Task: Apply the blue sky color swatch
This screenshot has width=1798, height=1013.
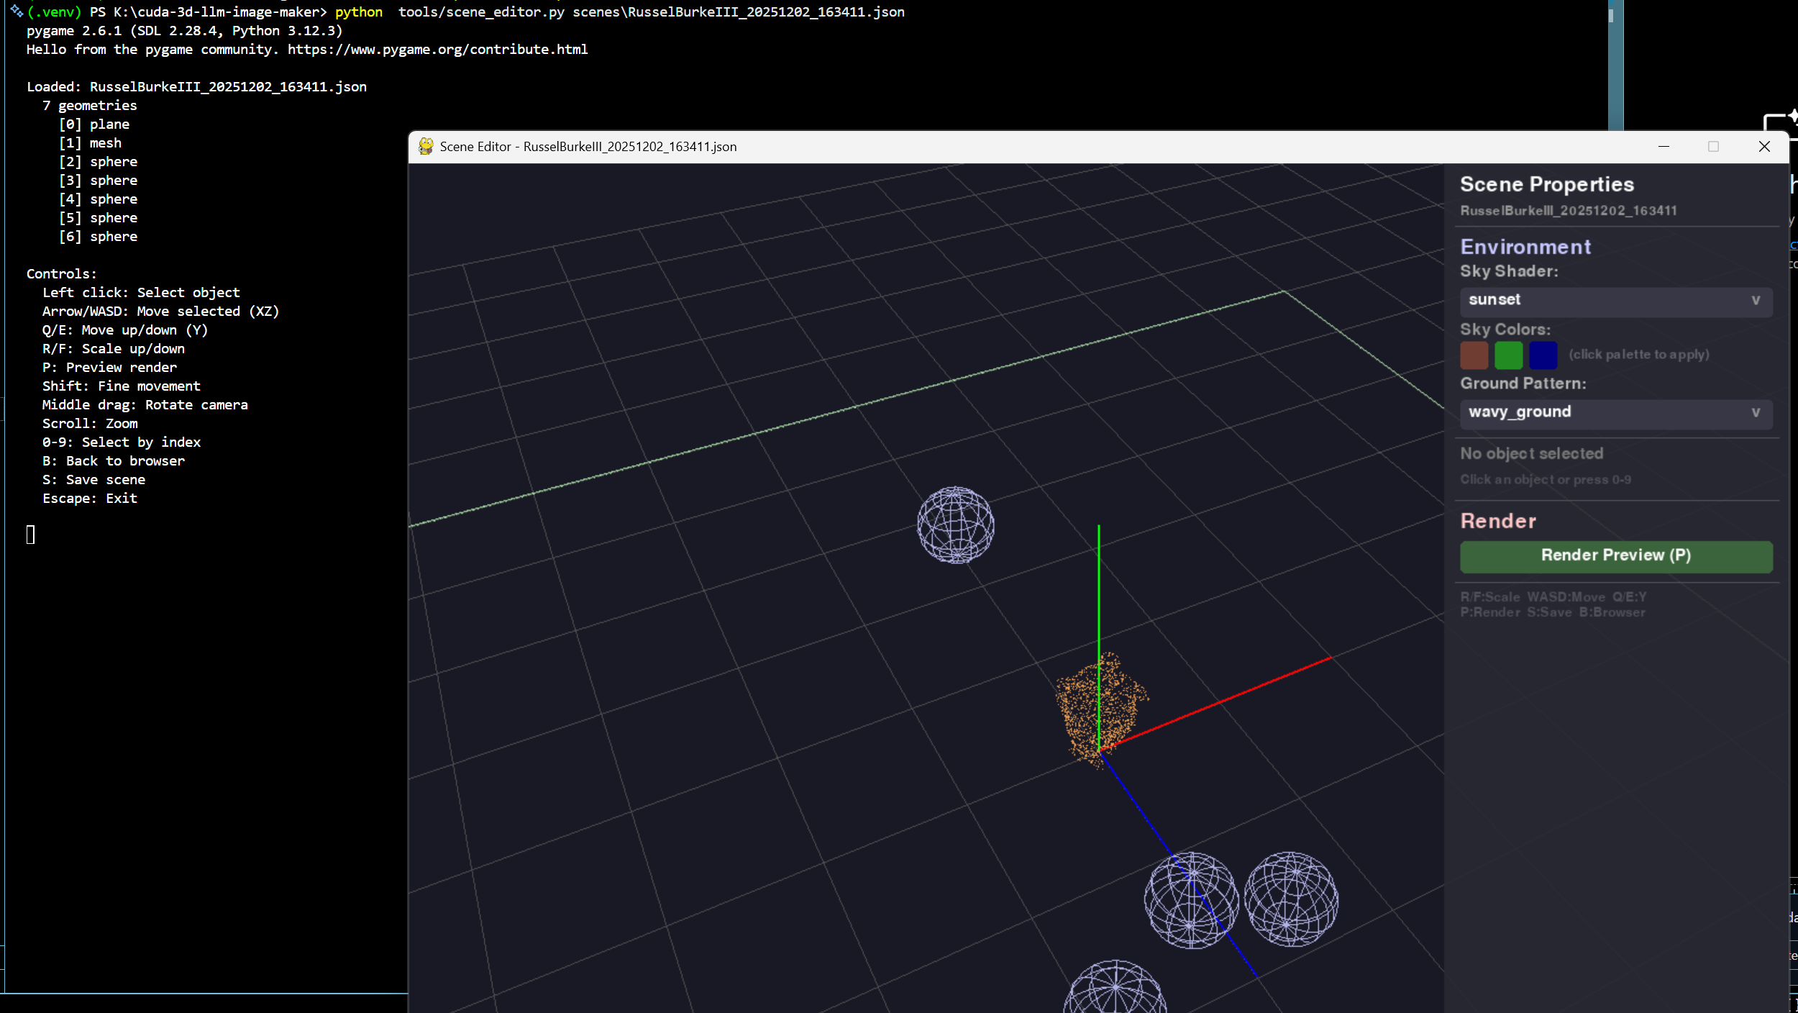Action: tap(1543, 355)
